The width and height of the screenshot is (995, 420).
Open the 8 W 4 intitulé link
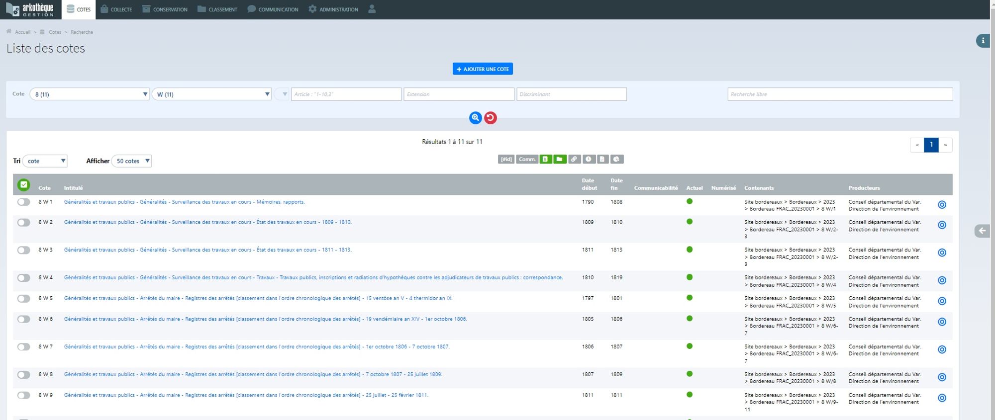click(313, 278)
